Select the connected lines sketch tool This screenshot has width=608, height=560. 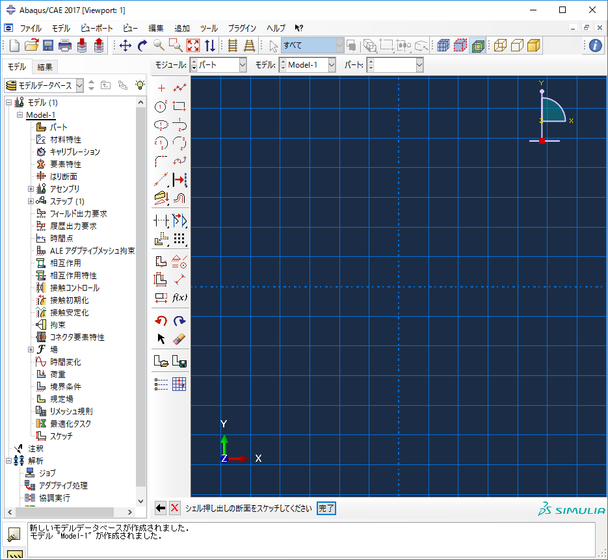[179, 88]
